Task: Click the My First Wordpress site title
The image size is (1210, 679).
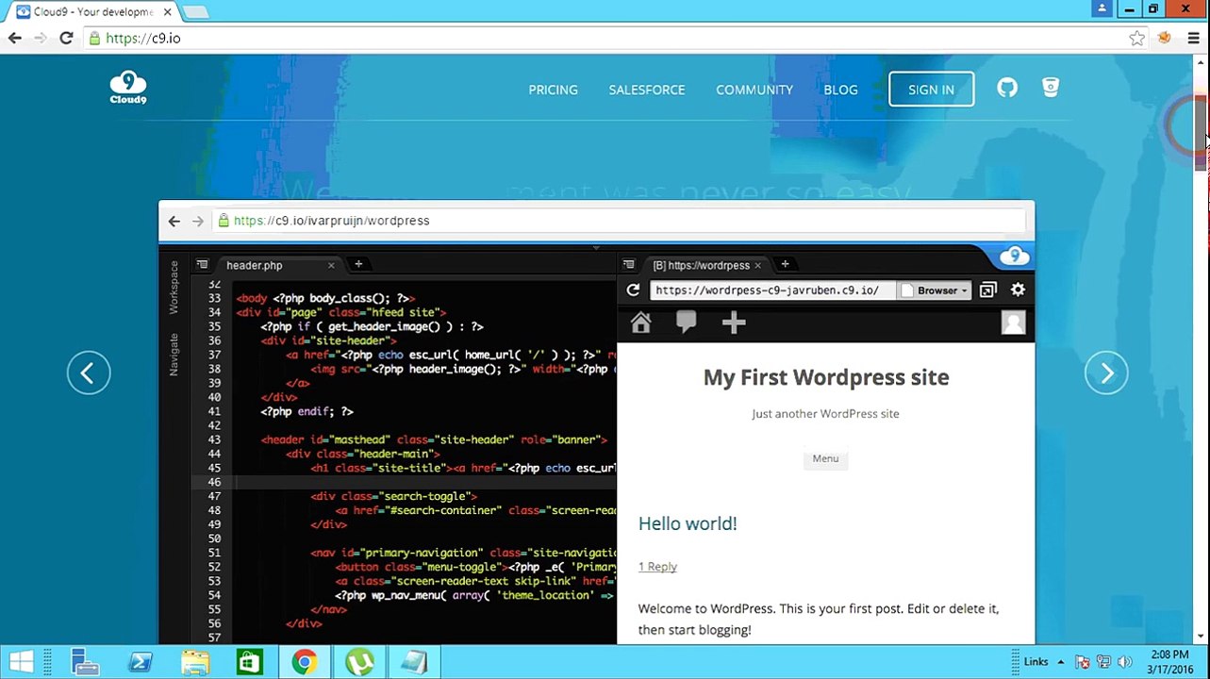Action: click(x=826, y=377)
